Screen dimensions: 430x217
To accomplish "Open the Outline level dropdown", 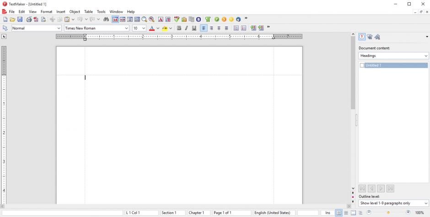I will tap(393, 203).
